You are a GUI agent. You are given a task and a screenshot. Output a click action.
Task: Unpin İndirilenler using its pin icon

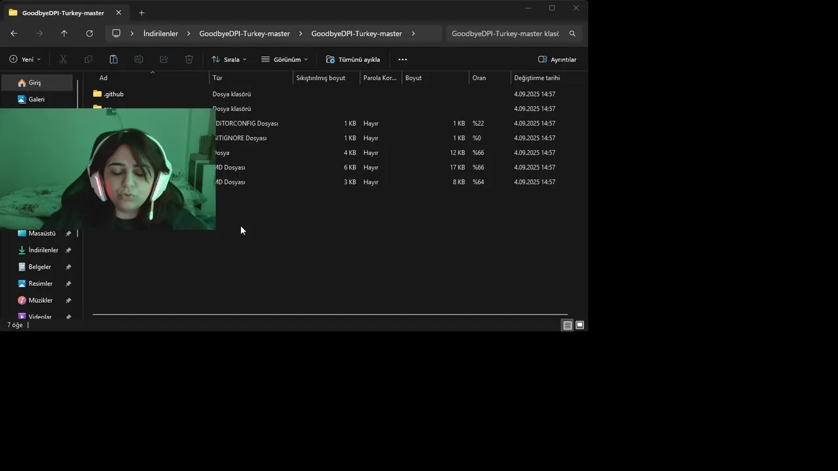tap(68, 251)
